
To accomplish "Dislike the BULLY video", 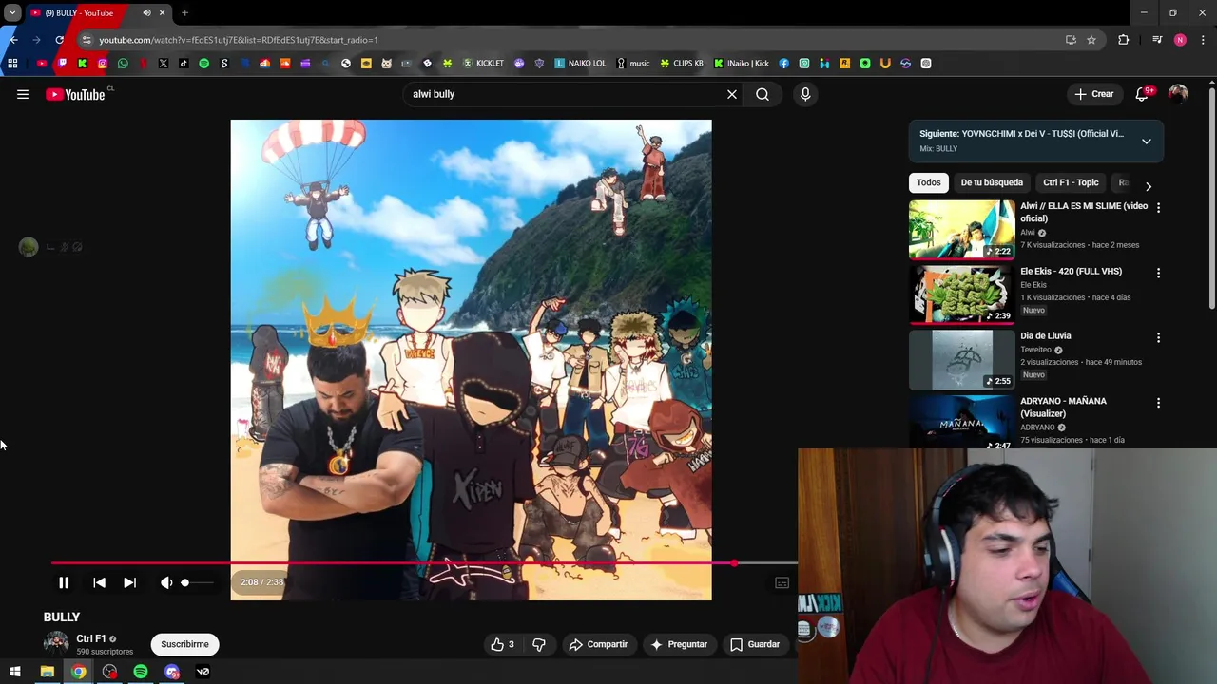I will [539, 644].
